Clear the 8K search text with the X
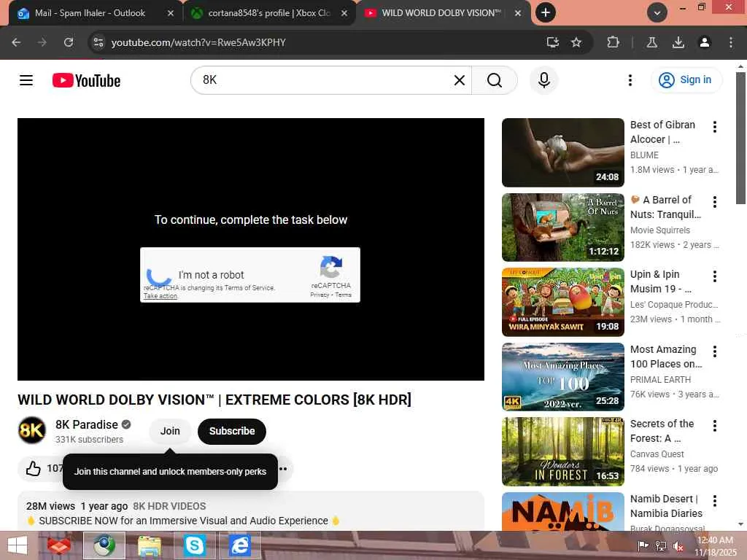 pos(460,80)
